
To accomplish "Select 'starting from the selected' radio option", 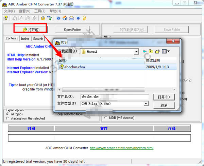I will click(7, 118).
